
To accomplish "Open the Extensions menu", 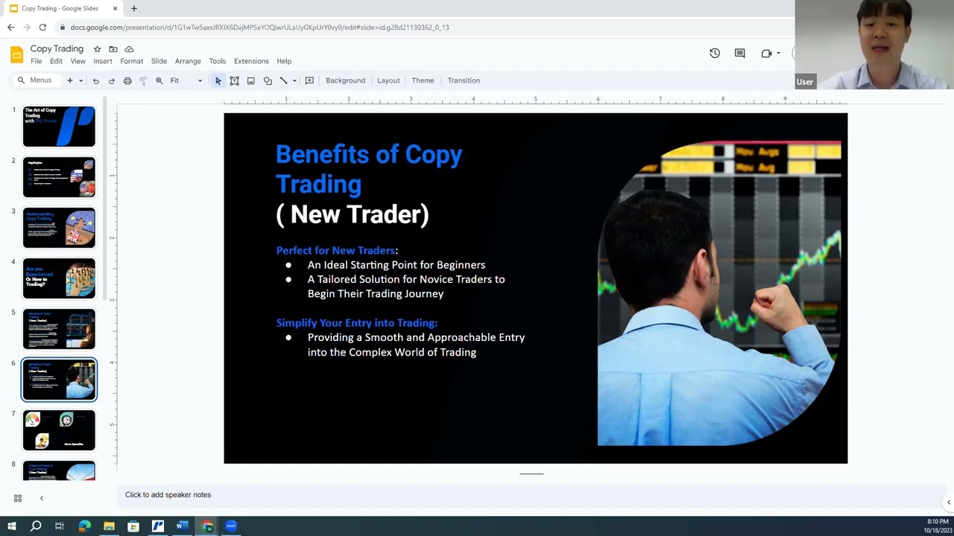I will coord(251,61).
